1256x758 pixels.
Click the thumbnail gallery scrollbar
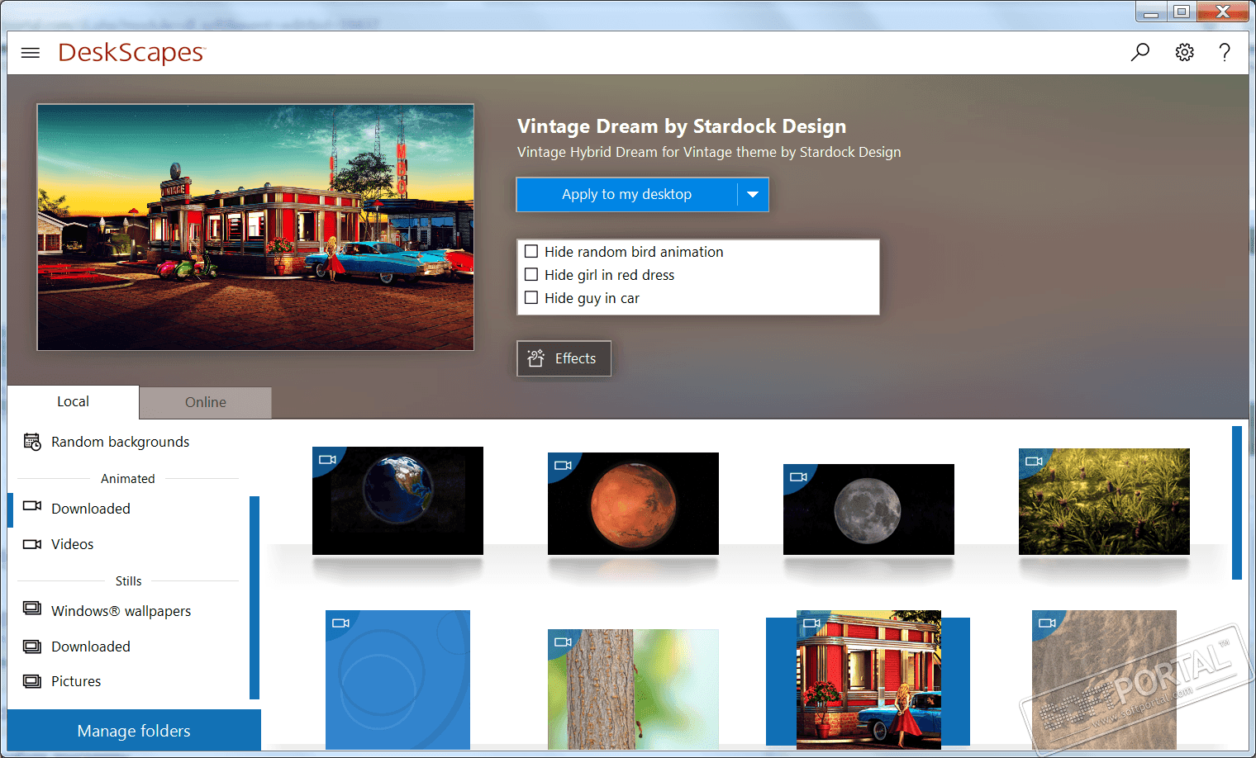[1237, 503]
